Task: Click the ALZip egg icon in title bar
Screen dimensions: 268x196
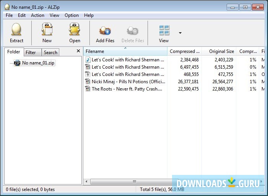Action: tap(7, 7)
